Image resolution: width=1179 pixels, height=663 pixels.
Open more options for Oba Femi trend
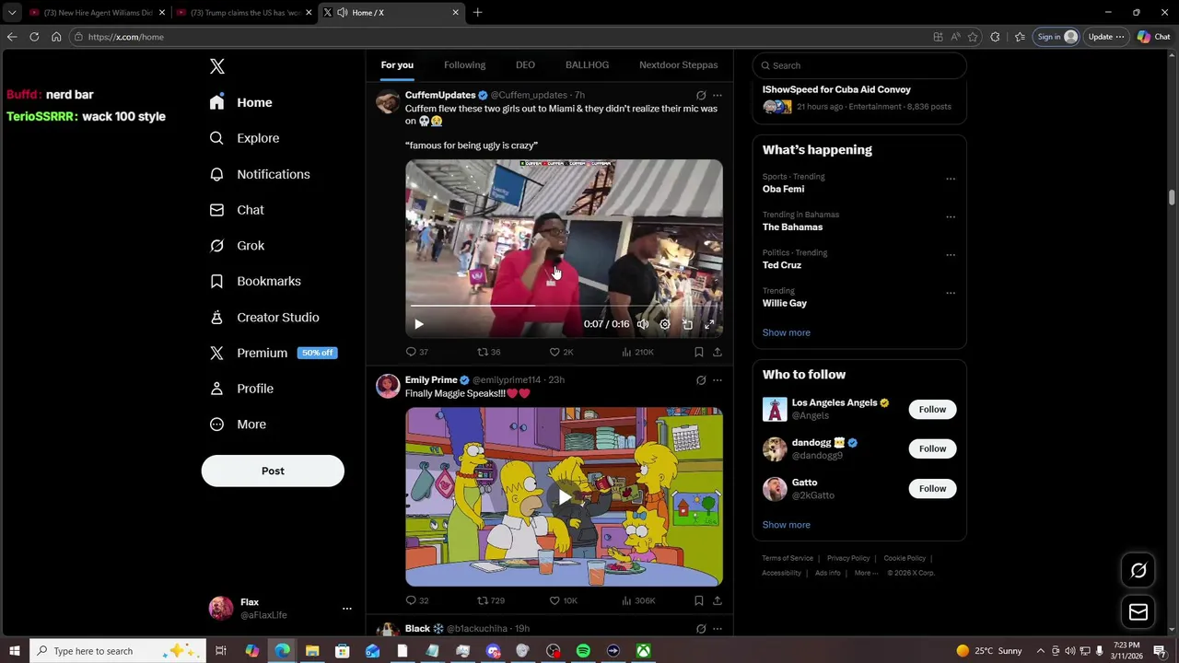click(951, 179)
